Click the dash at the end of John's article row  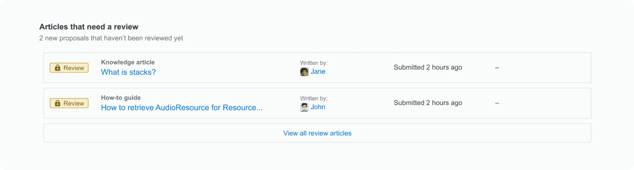click(x=497, y=103)
